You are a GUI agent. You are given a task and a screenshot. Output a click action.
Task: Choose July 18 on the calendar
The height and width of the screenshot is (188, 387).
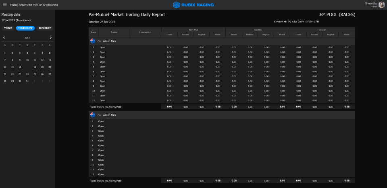click(35, 67)
